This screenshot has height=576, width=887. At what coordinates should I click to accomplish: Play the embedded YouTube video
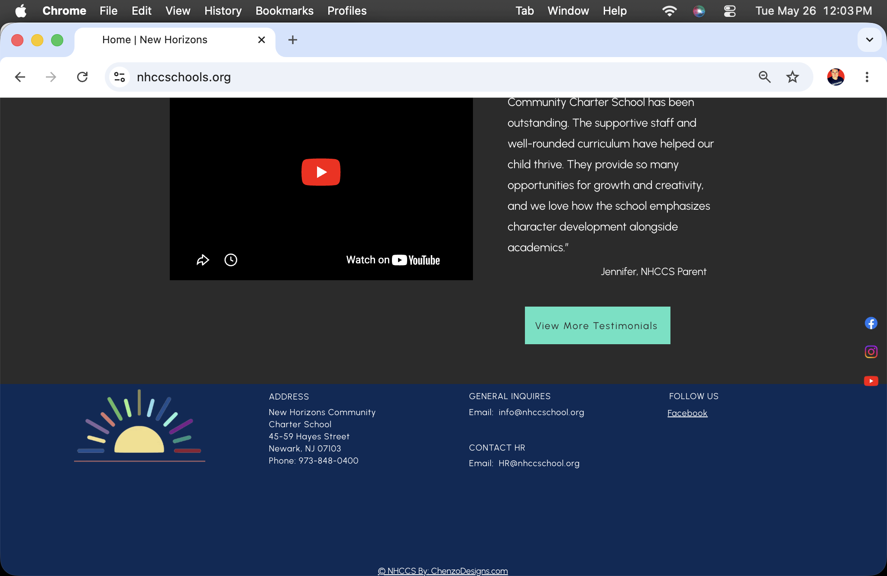coord(321,172)
